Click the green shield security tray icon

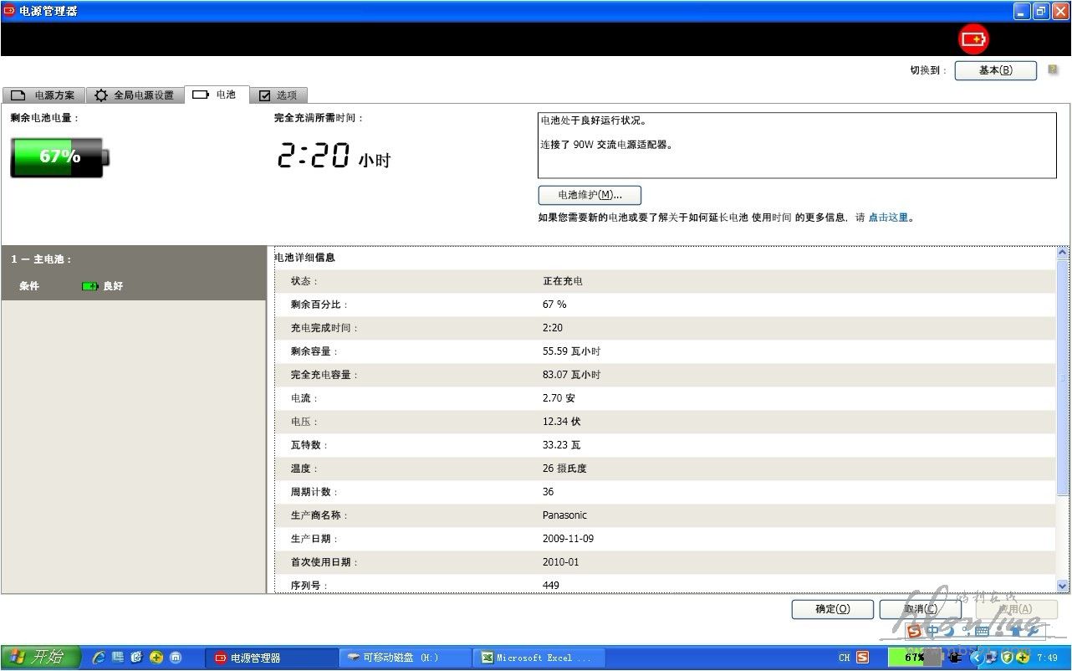[x=1007, y=658]
